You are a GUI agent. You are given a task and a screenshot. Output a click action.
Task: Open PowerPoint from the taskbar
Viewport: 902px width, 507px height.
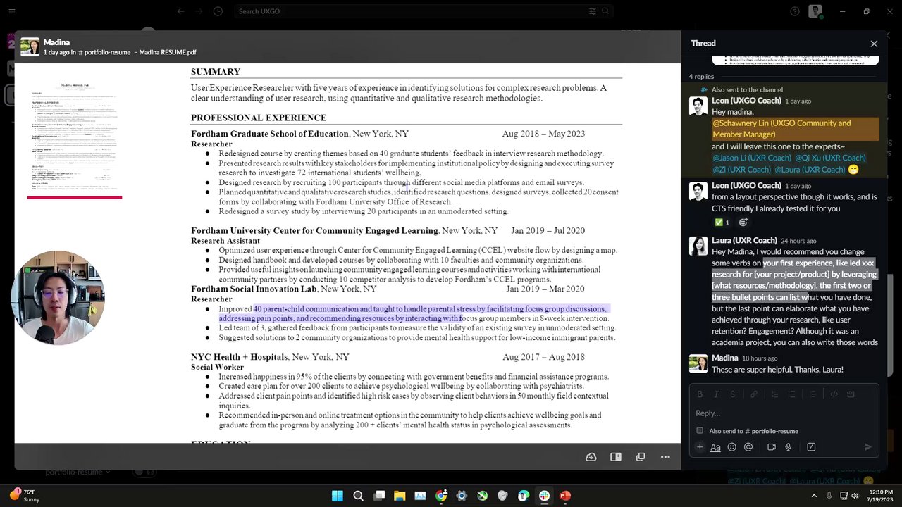tap(564, 496)
